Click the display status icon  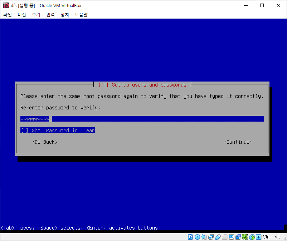tap(231, 237)
